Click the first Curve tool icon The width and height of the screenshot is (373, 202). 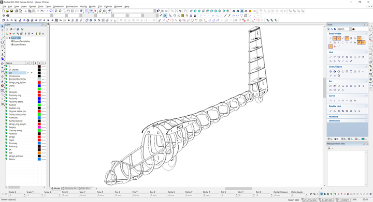click(331, 101)
